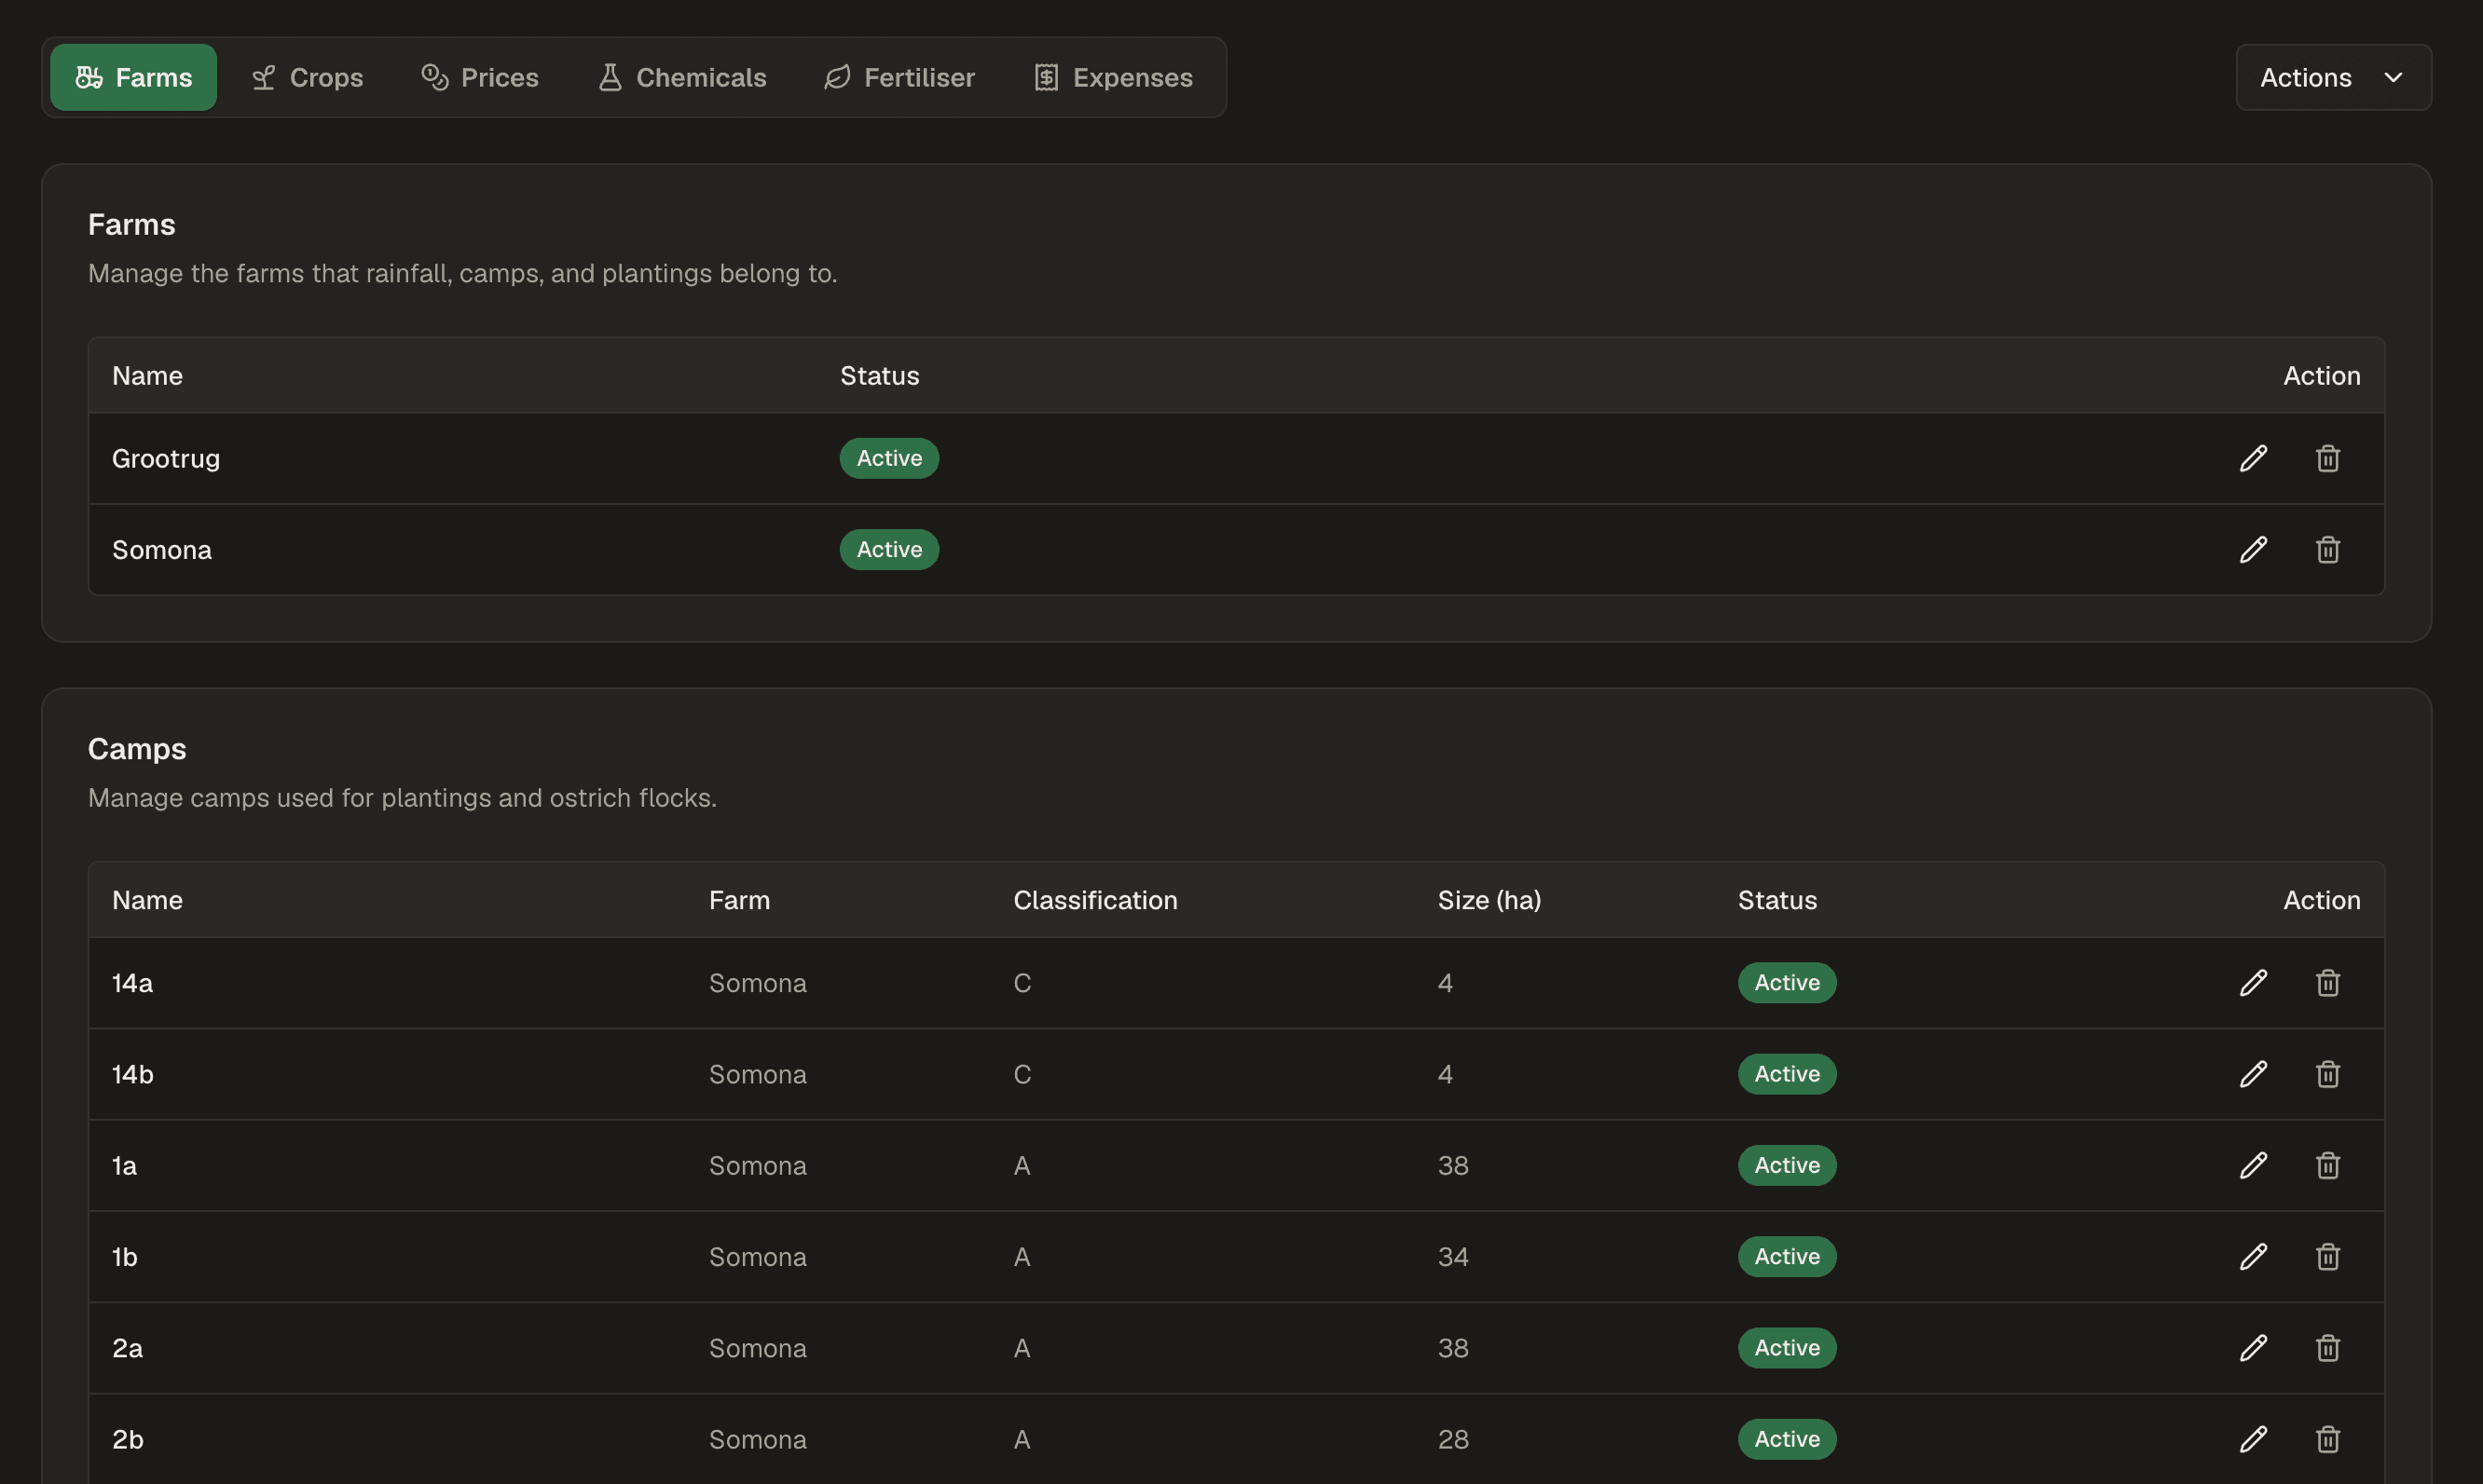
Task: Switch to the Farms tab
Action: [133, 77]
